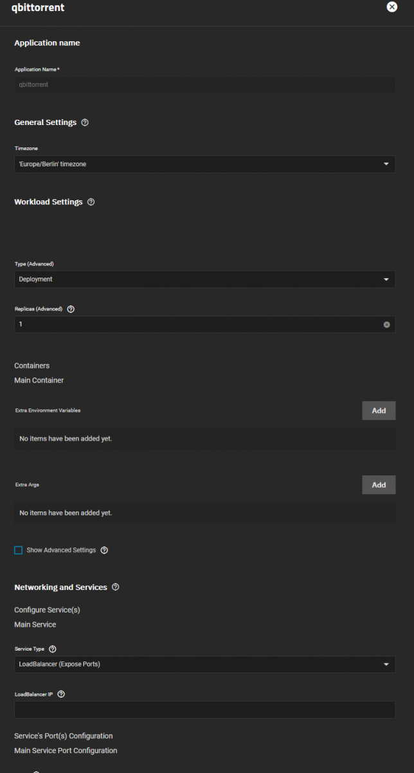Open help icon next to Service Type
The width and height of the screenshot is (414, 773).
(53, 649)
